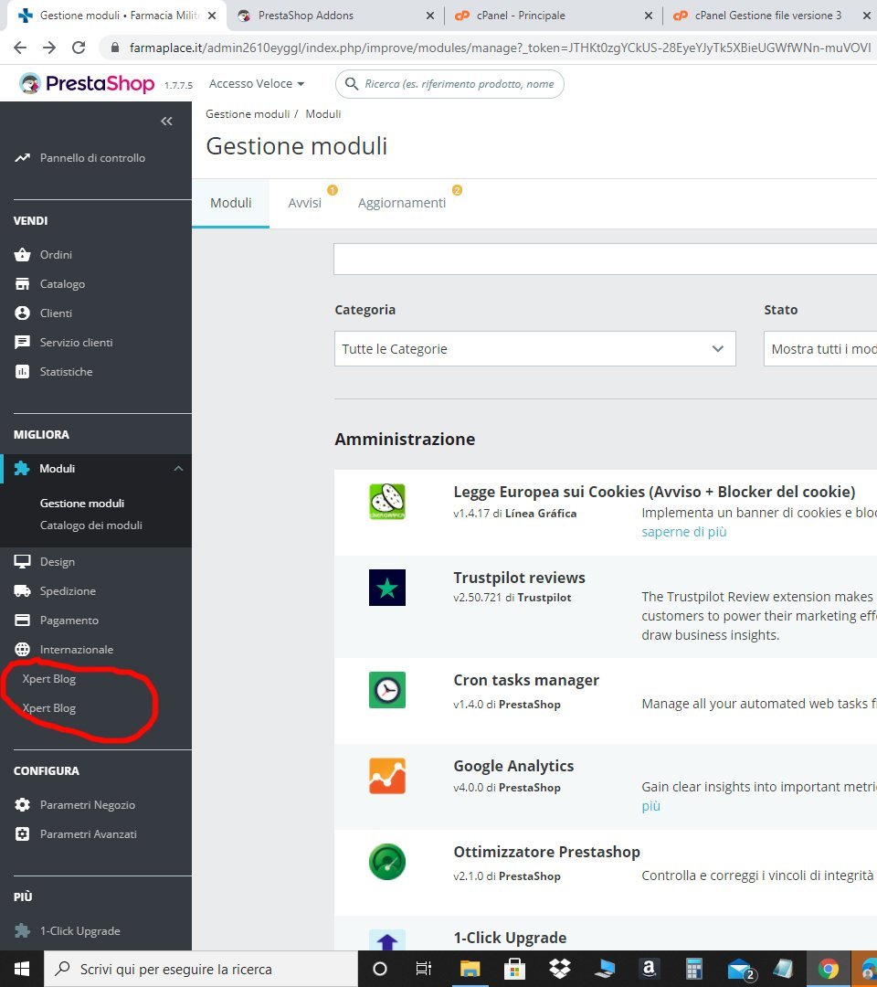Open Catalogo dei moduli submenu link
Screen dimensions: 877x987
tap(90, 525)
